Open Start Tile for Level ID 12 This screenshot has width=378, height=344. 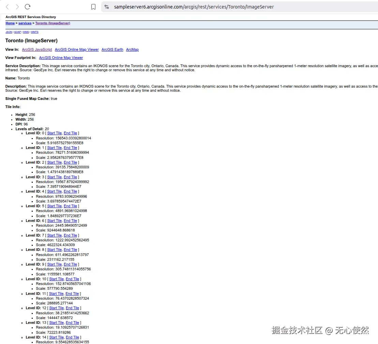[57, 308]
